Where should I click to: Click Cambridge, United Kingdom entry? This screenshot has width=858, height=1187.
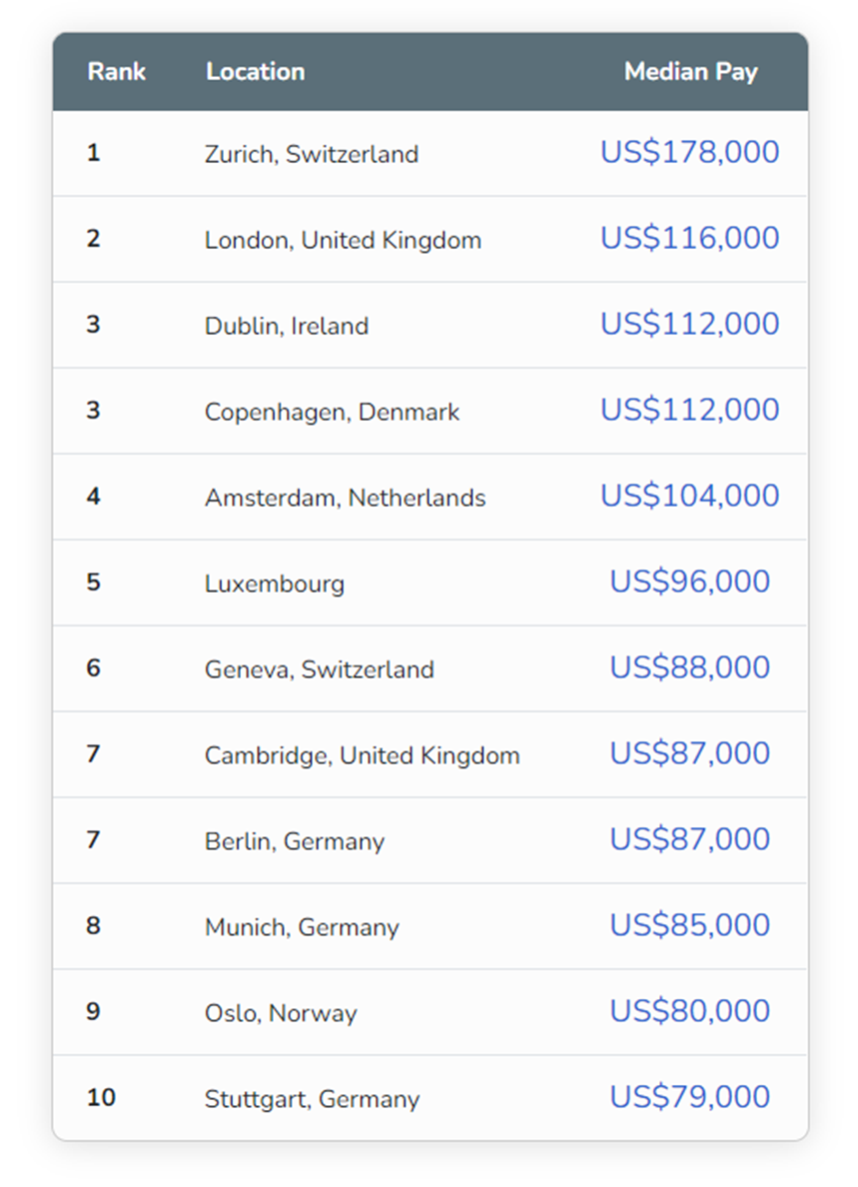pos(362,755)
